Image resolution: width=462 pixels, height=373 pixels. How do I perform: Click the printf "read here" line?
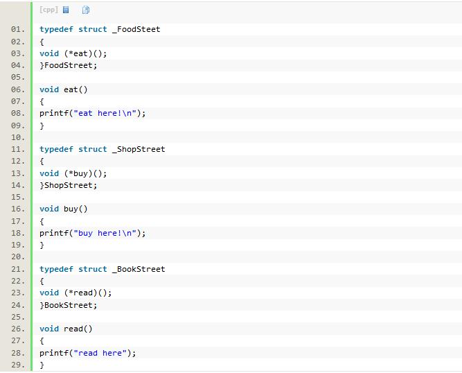pos(88,353)
